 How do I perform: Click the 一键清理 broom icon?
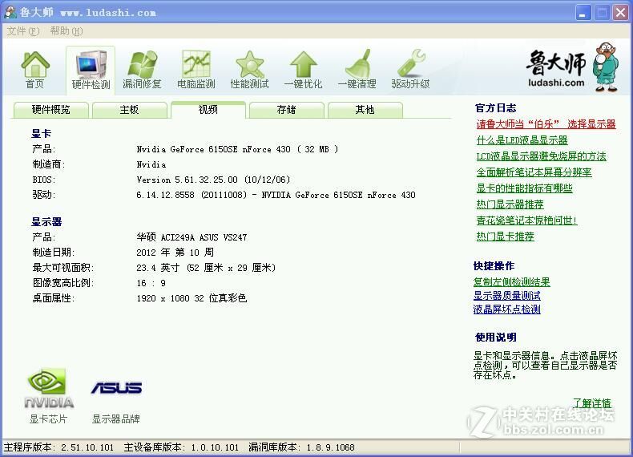tap(357, 70)
